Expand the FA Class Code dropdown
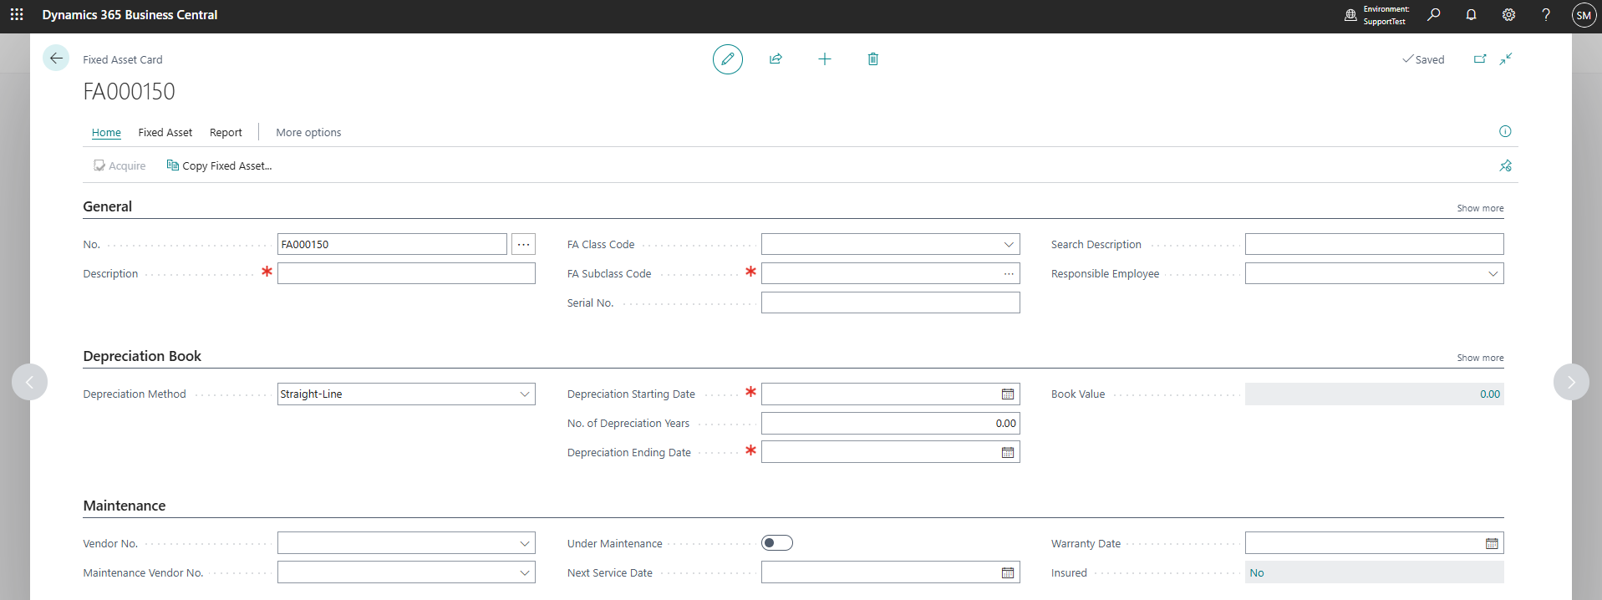The height and width of the screenshot is (600, 1602). coord(1009,244)
